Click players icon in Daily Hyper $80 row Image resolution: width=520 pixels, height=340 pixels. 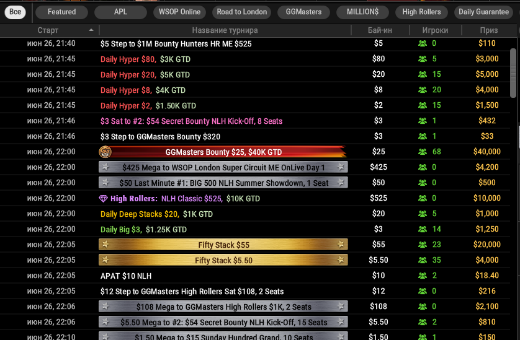pos(422,59)
